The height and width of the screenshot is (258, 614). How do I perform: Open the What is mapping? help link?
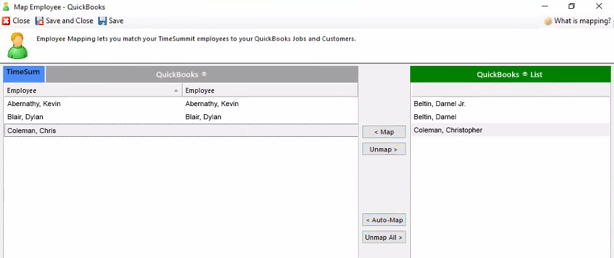tap(583, 21)
